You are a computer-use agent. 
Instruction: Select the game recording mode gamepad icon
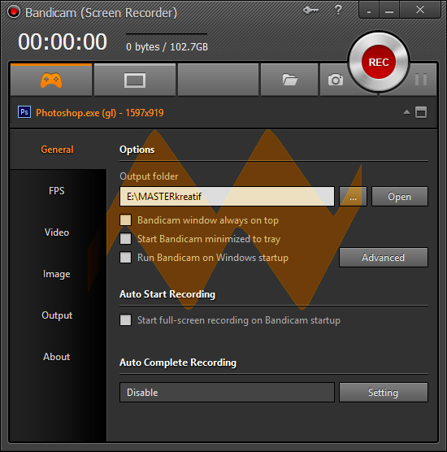coord(51,80)
